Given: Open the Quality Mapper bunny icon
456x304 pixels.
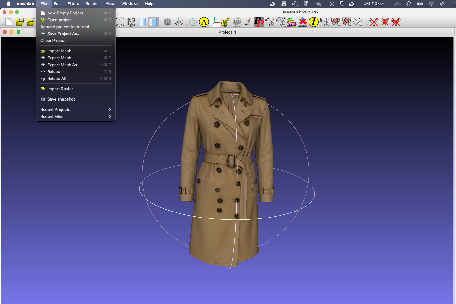Looking at the screenshot, I should click(x=291, y=22).
